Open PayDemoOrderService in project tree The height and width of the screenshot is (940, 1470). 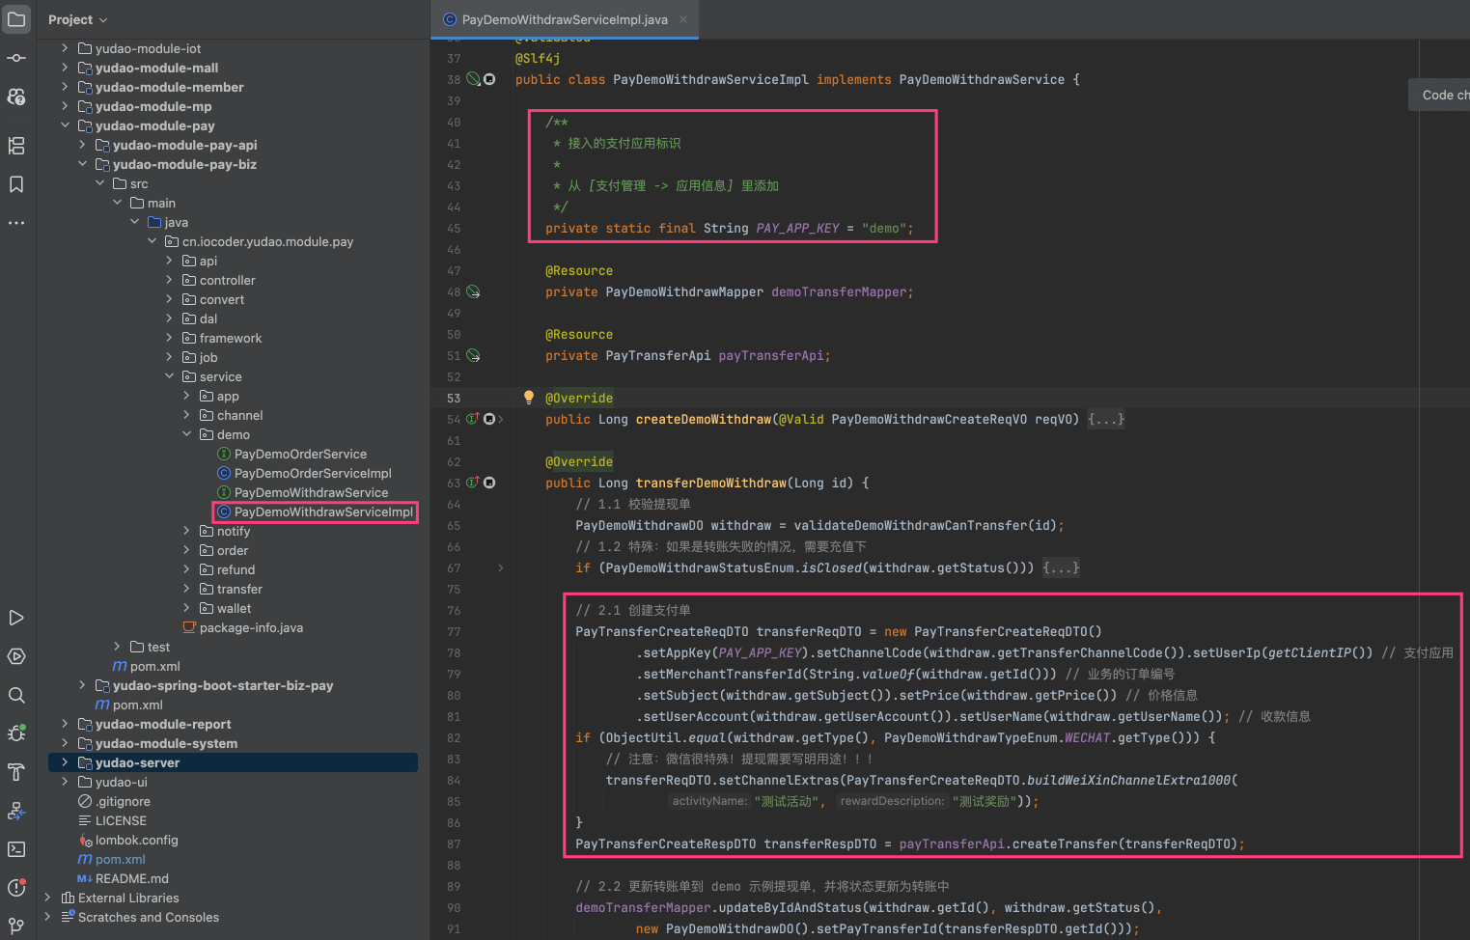point(300,454)
